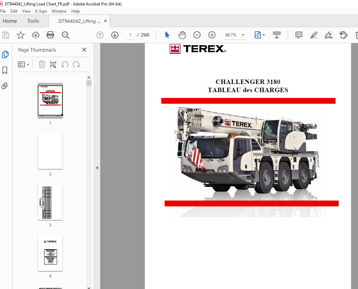Select the D7944042_Lifting document tab

tap(79, 21)
